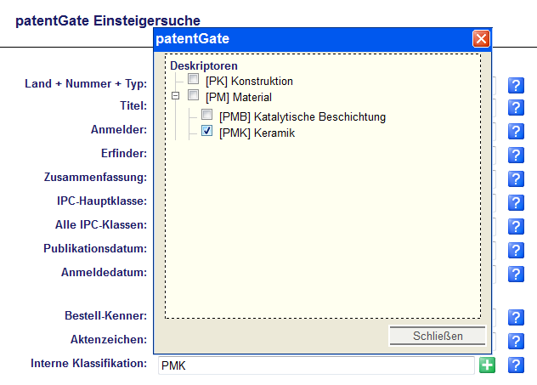Click the Zusammenfassung label

pos(95,177)
